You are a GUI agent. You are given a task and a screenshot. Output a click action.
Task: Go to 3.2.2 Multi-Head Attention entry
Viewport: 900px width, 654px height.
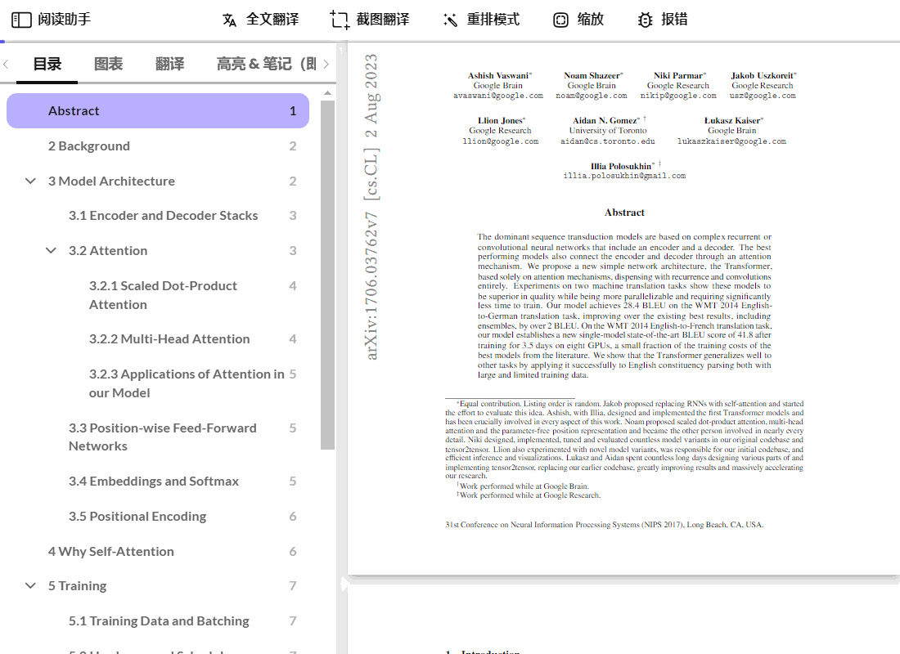pyautogui.click(x=169, y=338)
